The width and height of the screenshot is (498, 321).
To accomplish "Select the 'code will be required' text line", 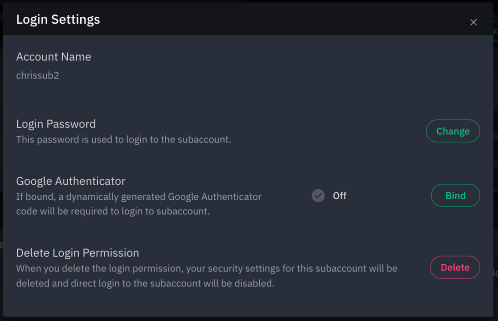I will coord(113,211).
